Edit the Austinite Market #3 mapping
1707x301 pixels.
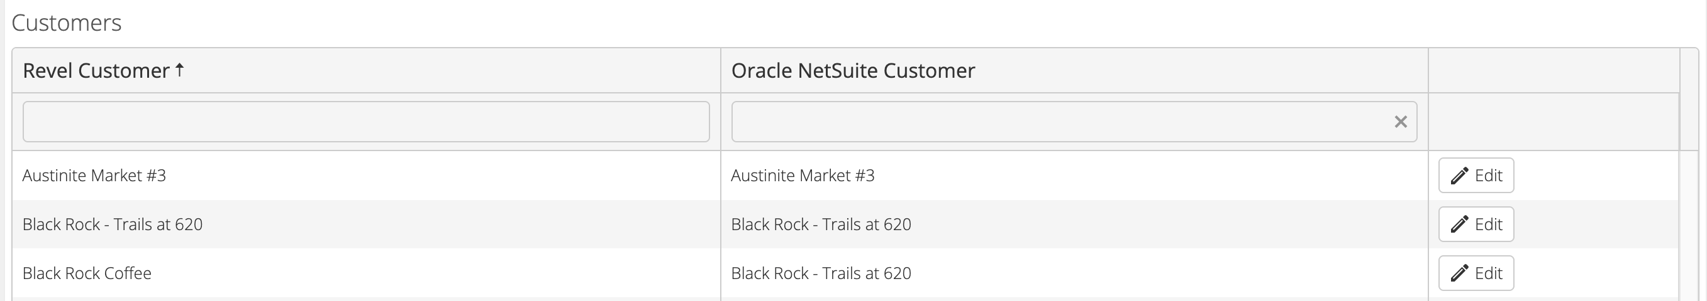point(1476,176)
